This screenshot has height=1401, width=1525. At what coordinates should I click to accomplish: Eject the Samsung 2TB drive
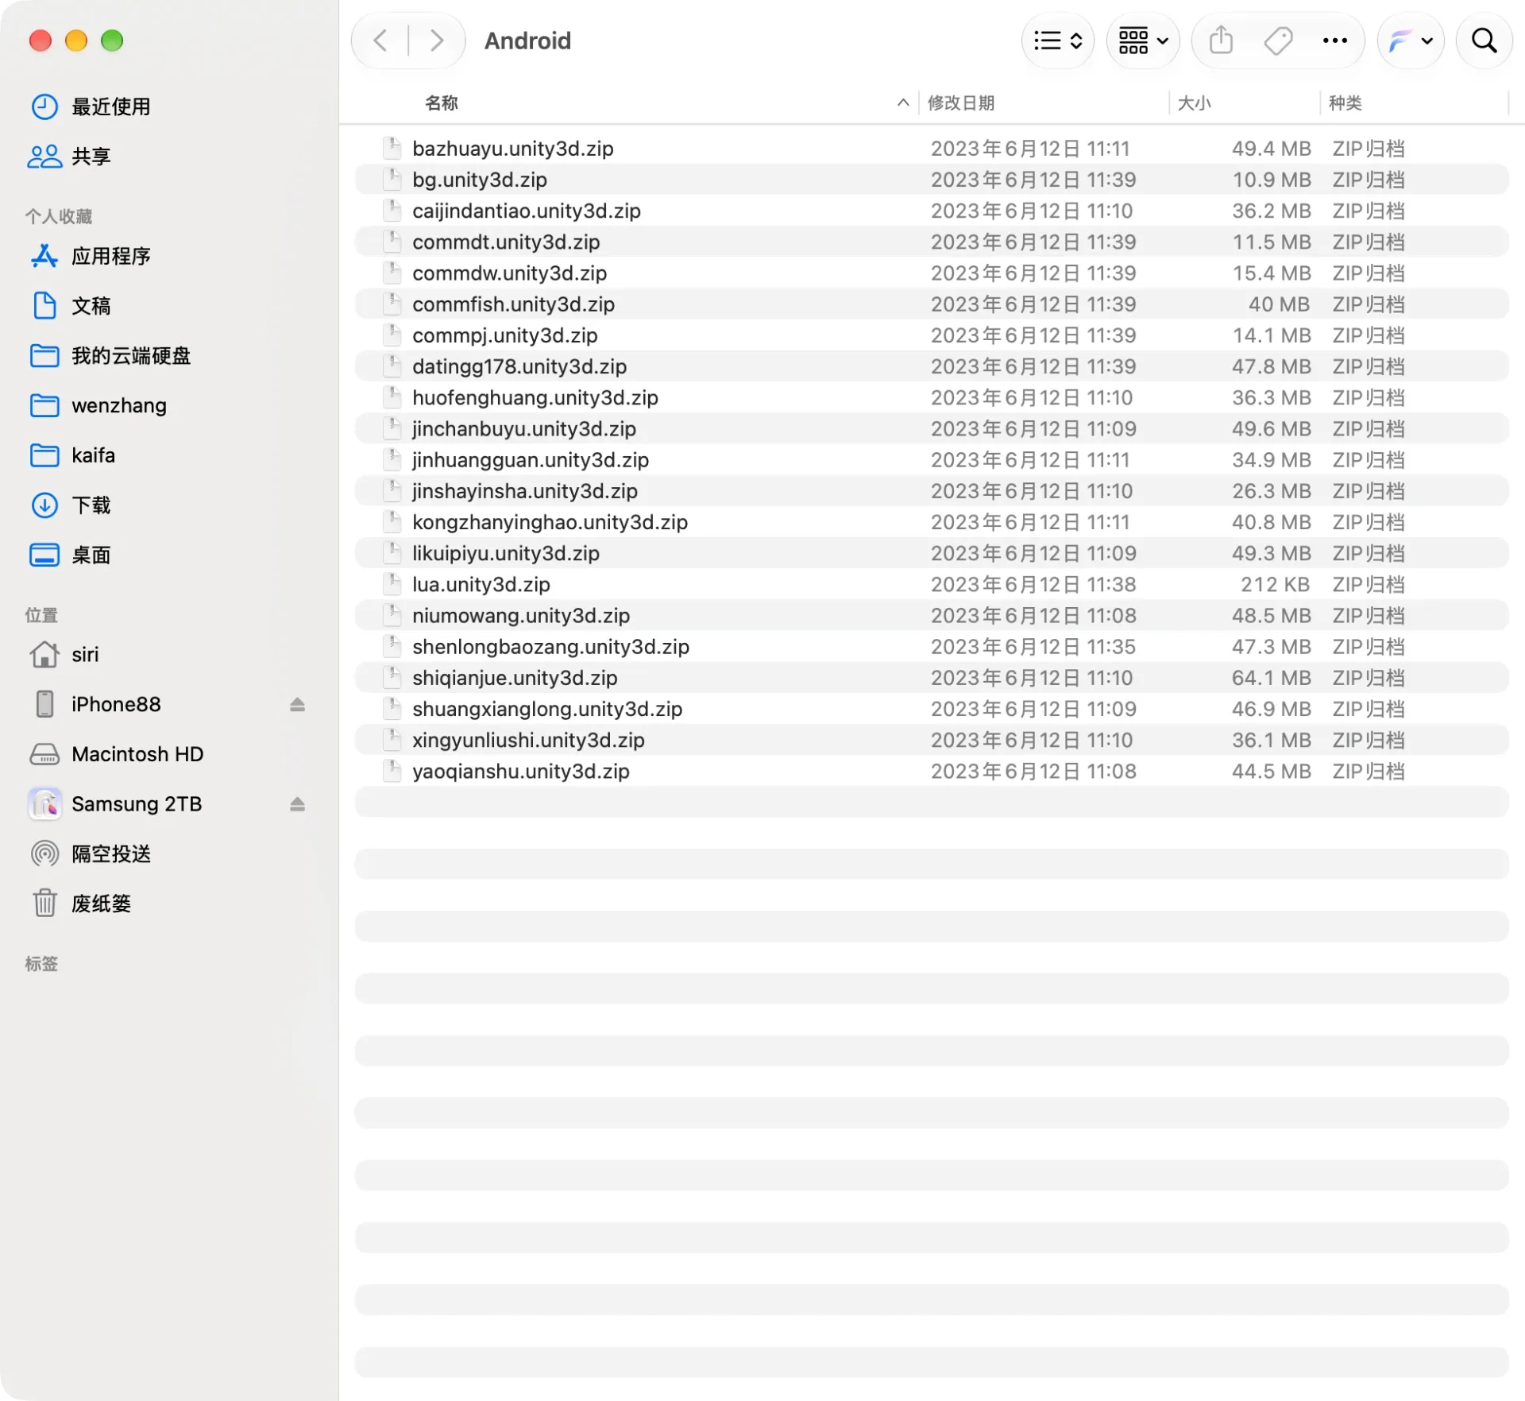coord(297,804)
